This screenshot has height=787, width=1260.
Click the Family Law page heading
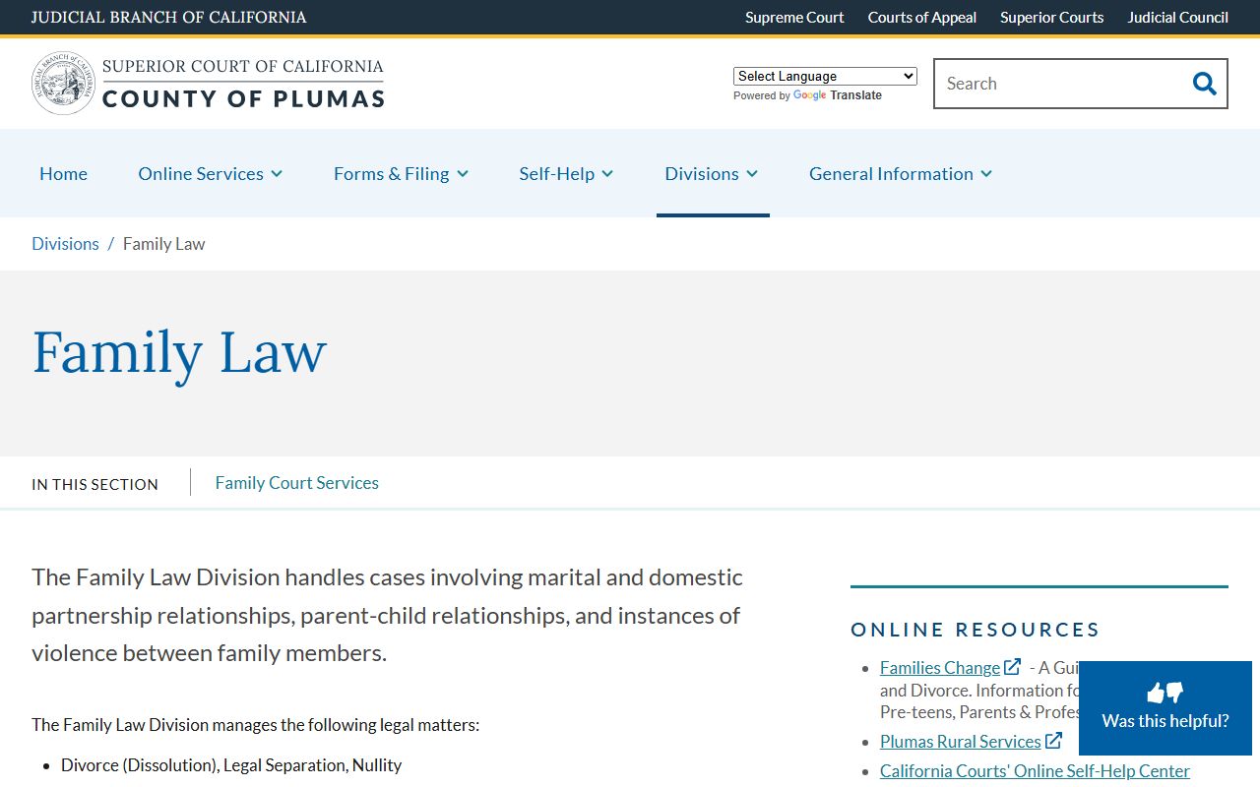pyautogui.click(x=179, y=352)
